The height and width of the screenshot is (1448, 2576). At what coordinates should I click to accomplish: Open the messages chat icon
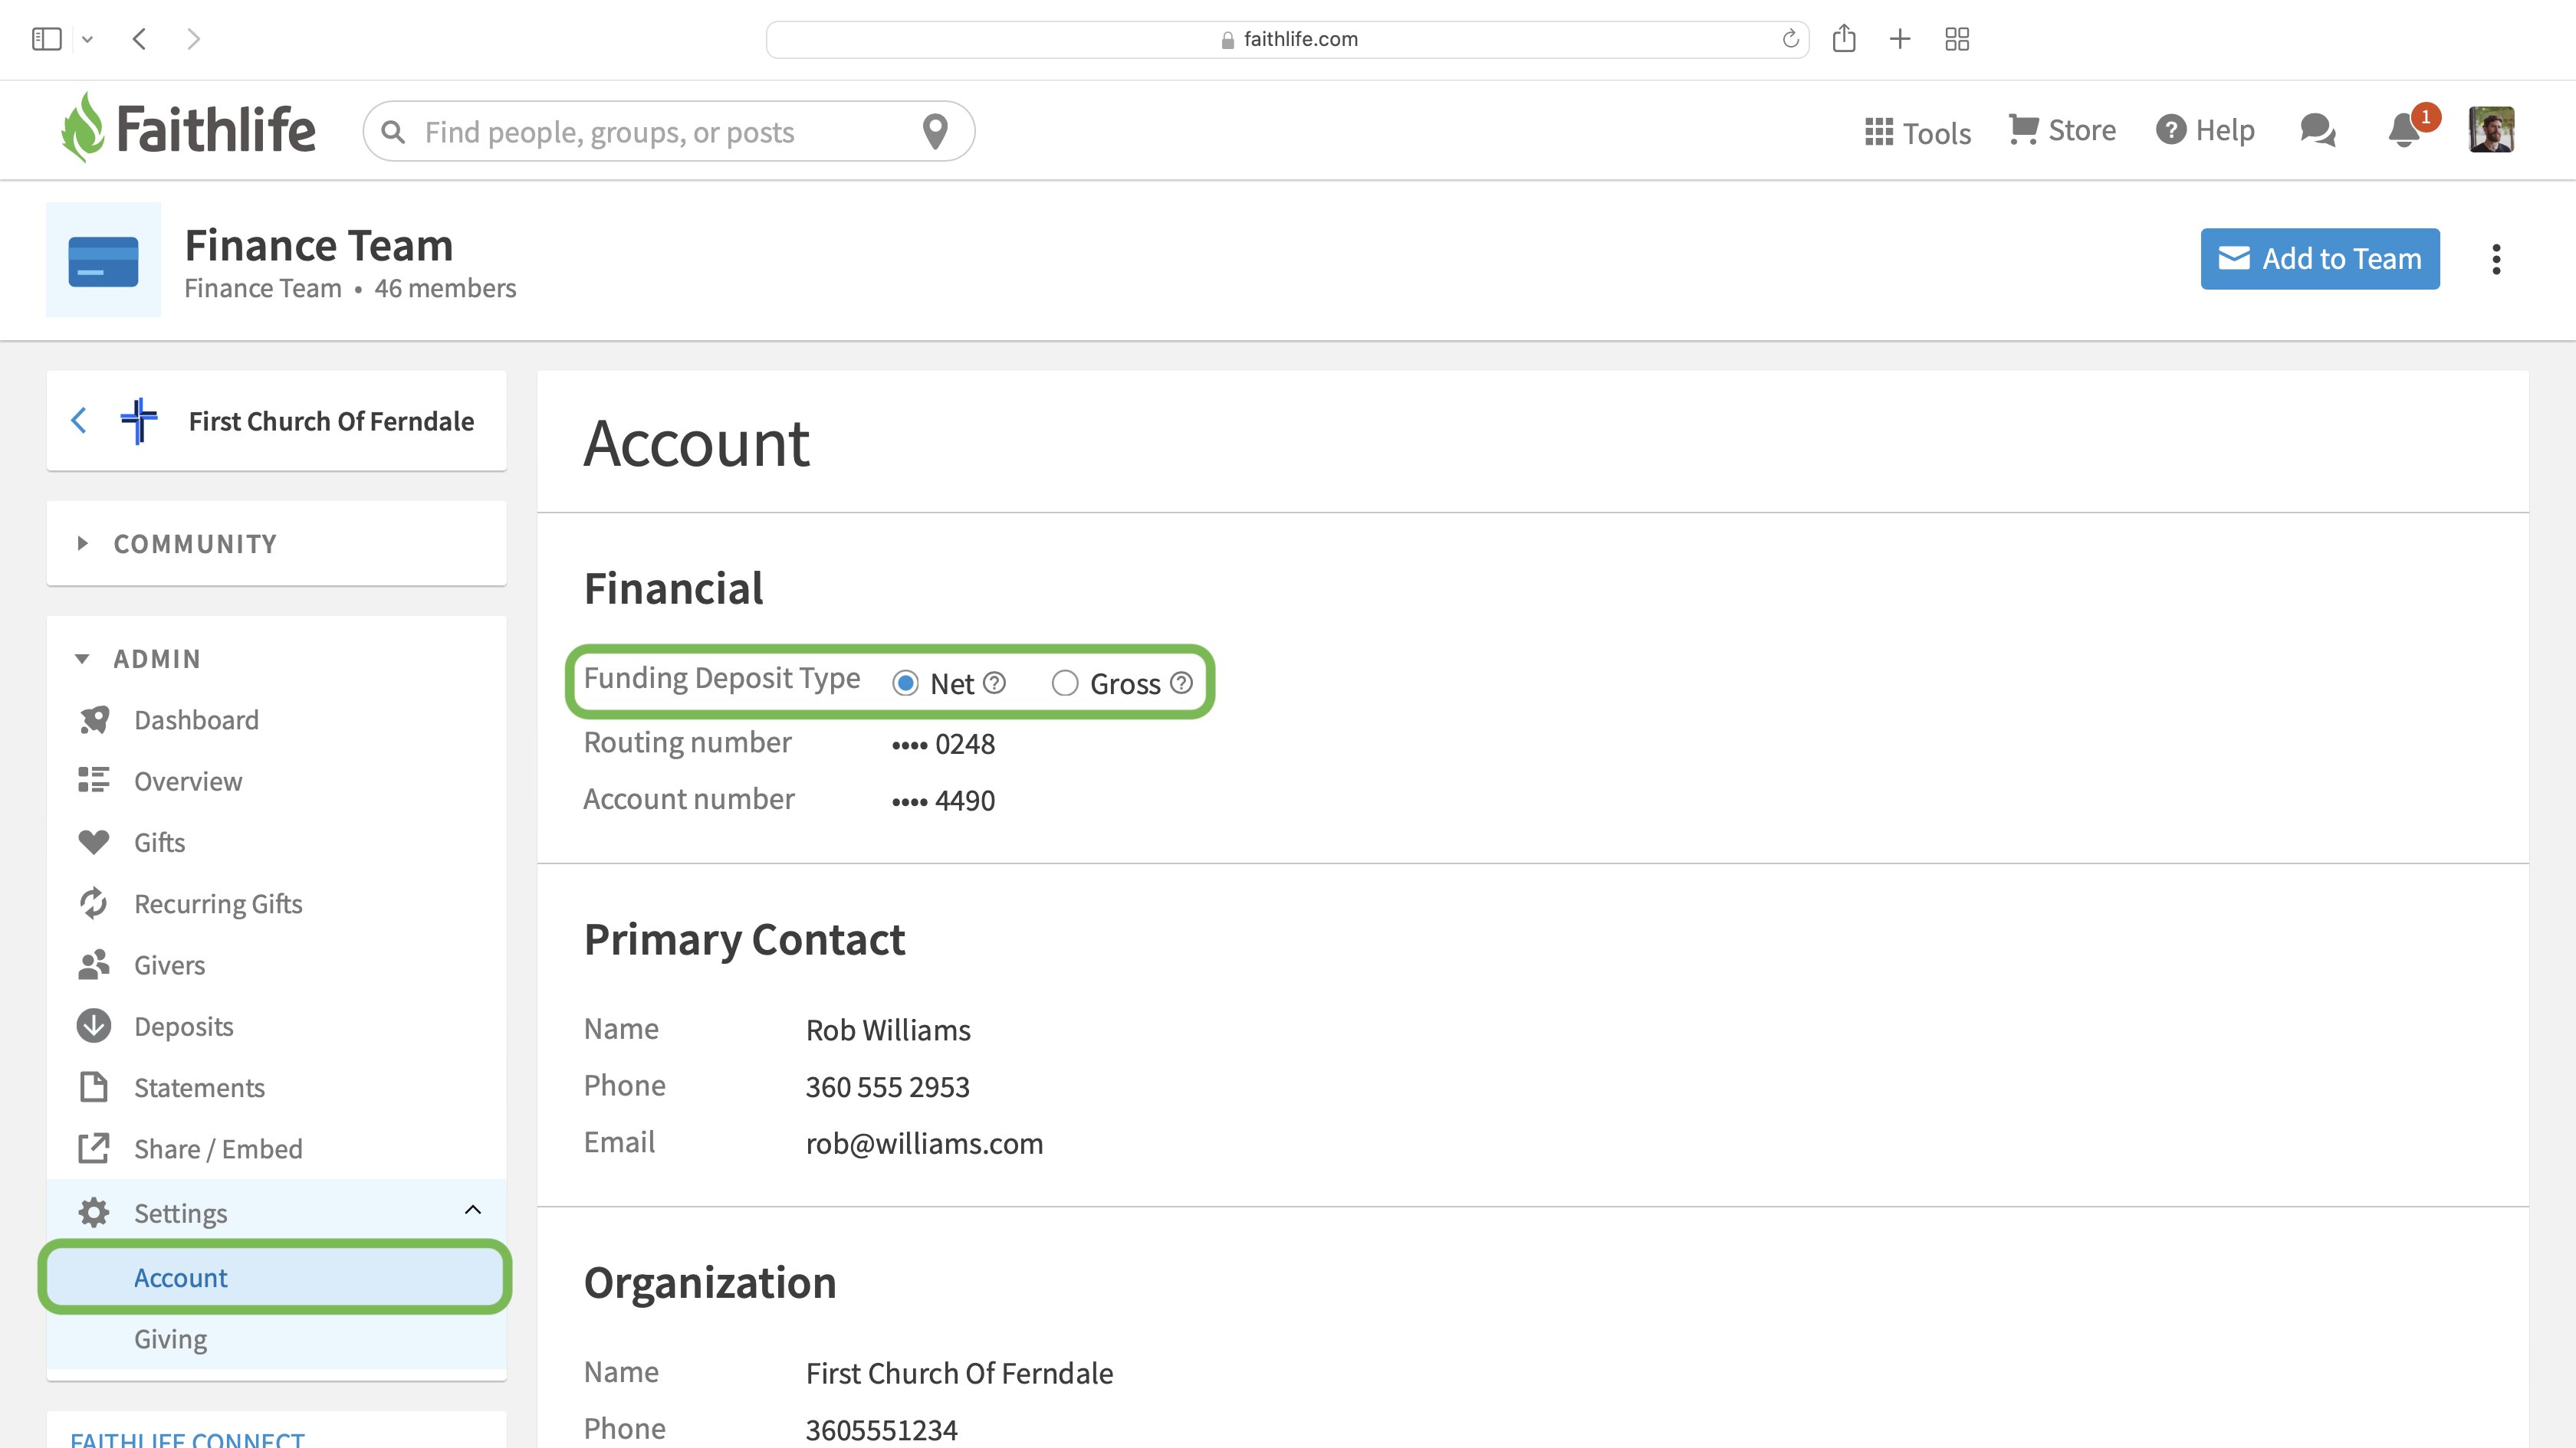click(x=2317, y=130)
